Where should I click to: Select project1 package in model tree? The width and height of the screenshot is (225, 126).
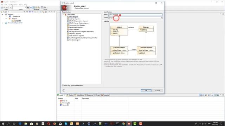tap(18, 21)
